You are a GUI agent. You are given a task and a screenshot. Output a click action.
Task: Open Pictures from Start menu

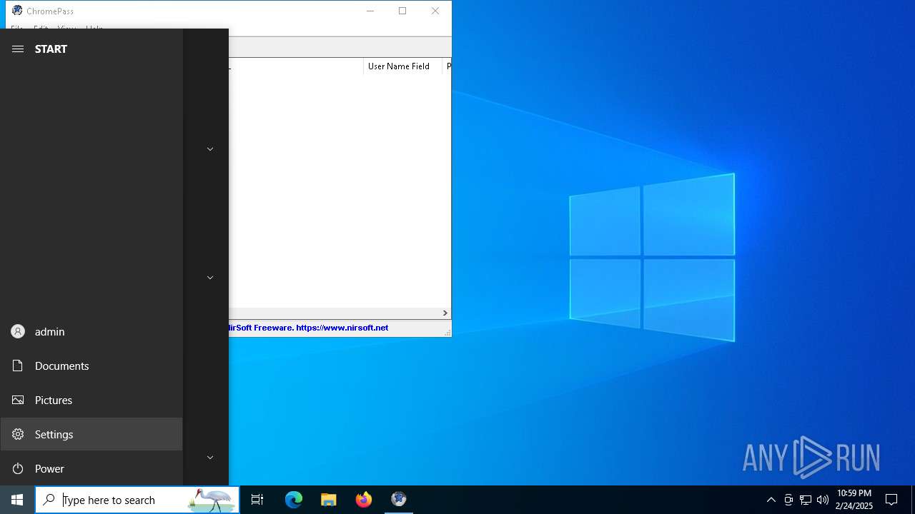click(91, 400)
